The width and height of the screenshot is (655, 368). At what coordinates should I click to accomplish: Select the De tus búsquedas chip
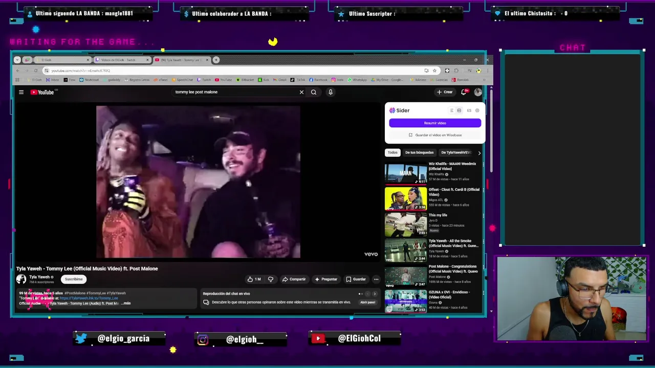click(x=419, y=152)
